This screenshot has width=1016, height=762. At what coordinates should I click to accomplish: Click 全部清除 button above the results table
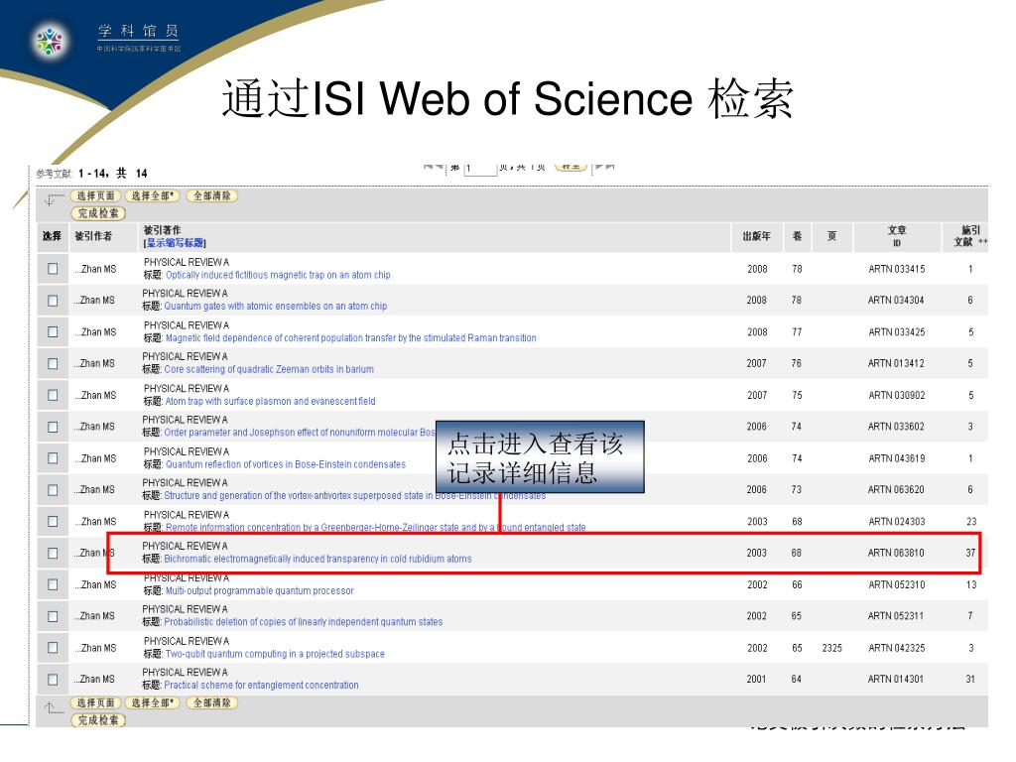tap(212, 195)
